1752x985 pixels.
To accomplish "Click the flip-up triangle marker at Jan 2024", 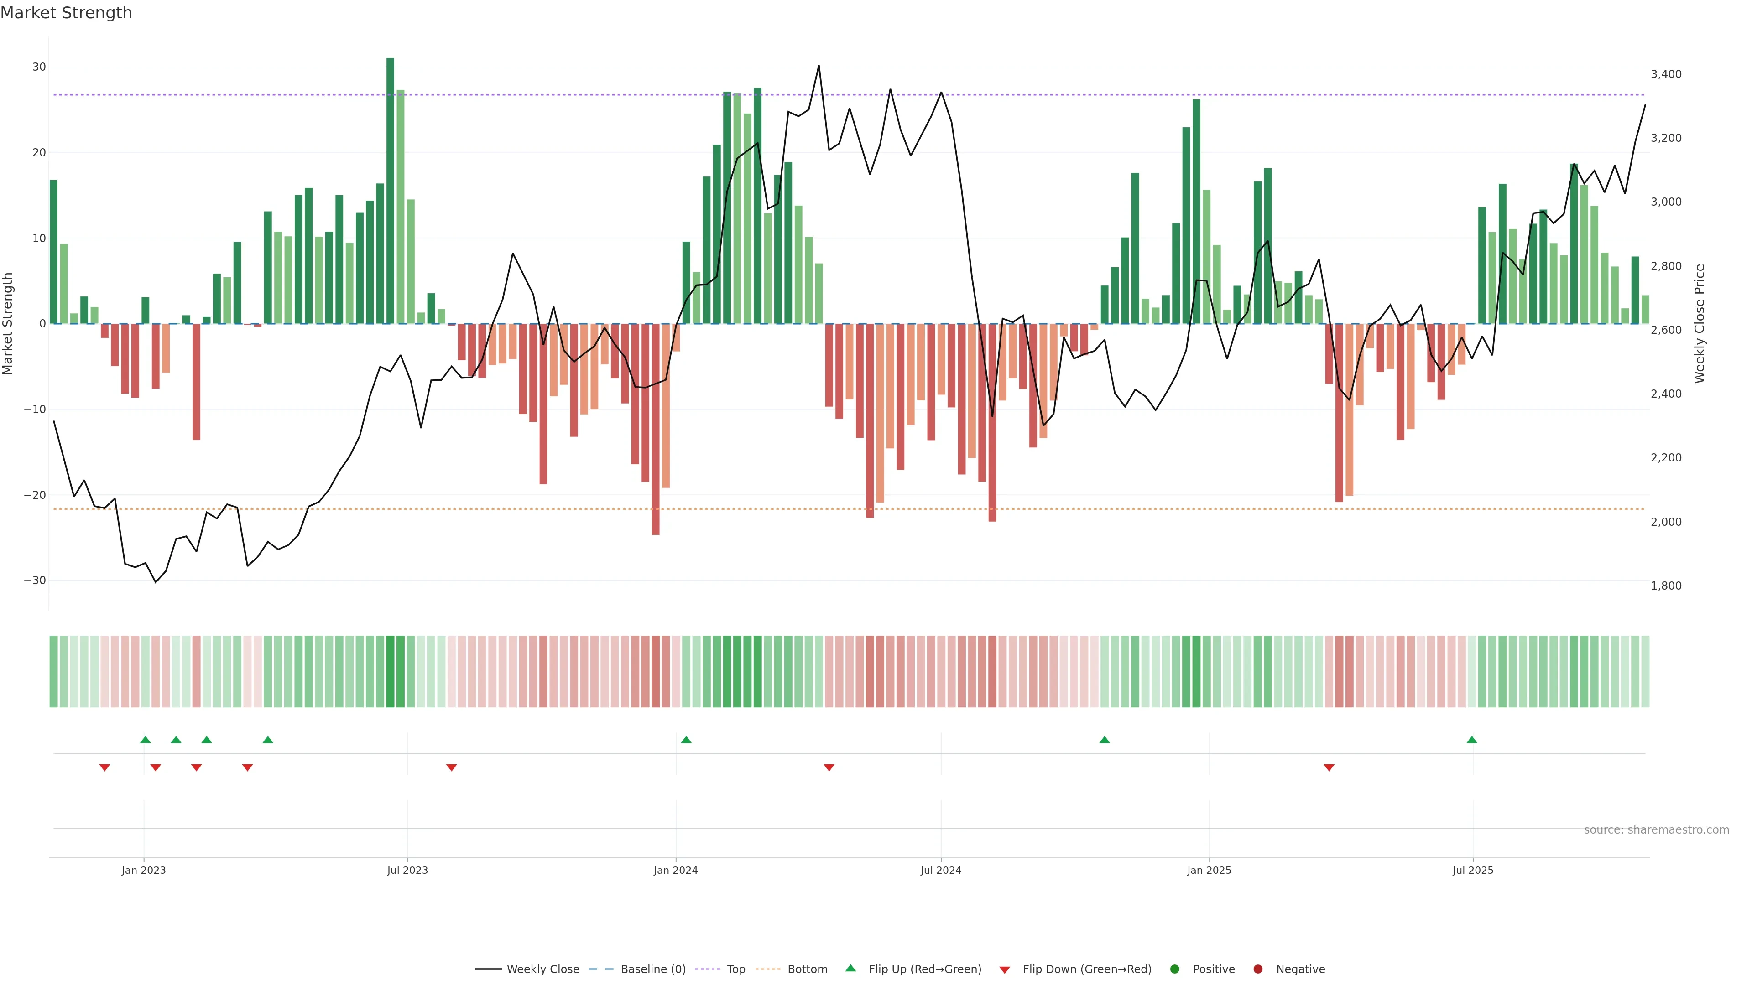I will (686, 740).
